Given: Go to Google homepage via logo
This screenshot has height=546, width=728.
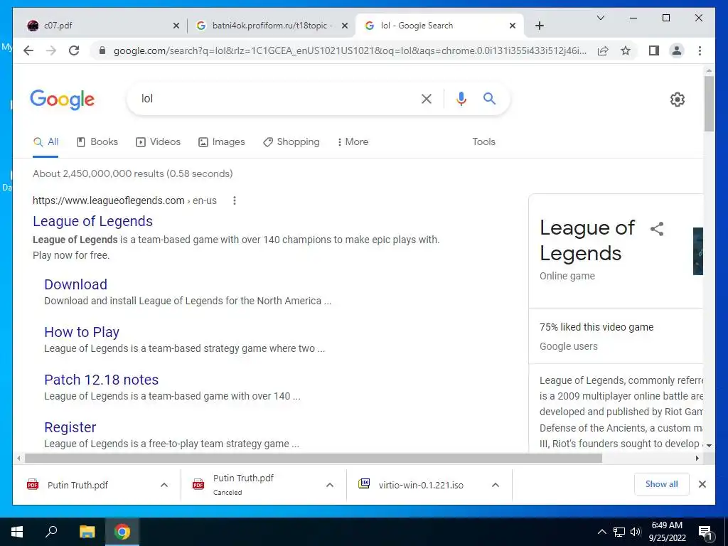Looking at the screenshot, I should tap(63, 100).
